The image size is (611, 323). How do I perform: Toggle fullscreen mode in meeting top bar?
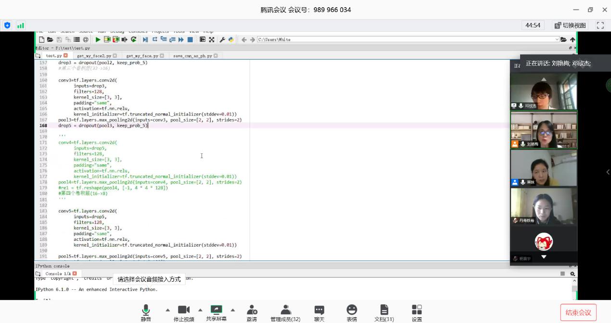[x=600, y=25]
